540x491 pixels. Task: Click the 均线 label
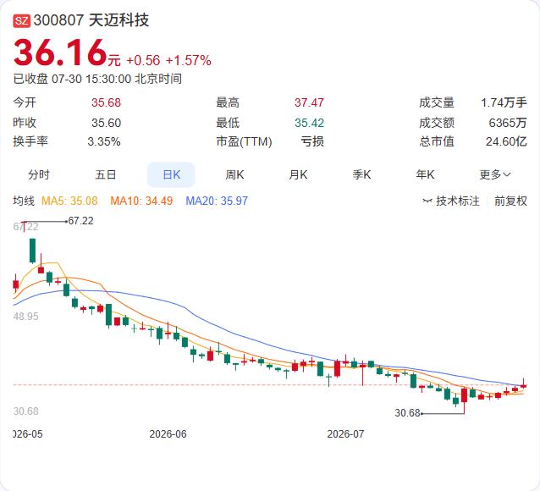pyautogui.click(x=24, y=201)
